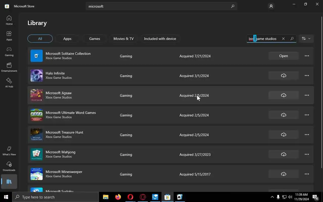Click the top search magnifier icon

tap(233, 6)
